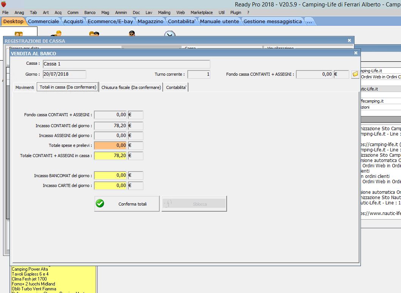Click the Incasso BANCOMAT del giorno field
Image resolution: width=401 pixels, height=293 pixels.
click(110, 175)
